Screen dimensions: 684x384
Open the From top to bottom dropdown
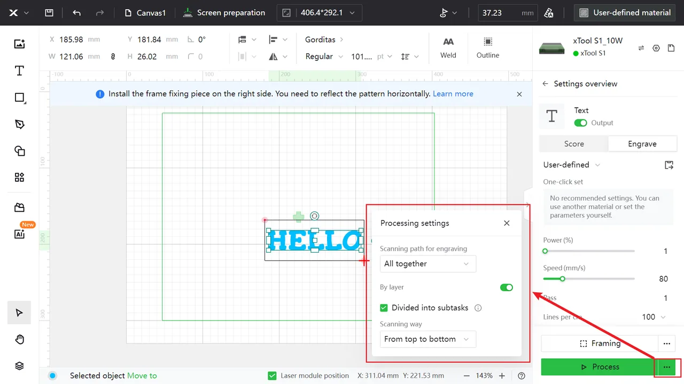pyautogui.click(x=428, y=339)
